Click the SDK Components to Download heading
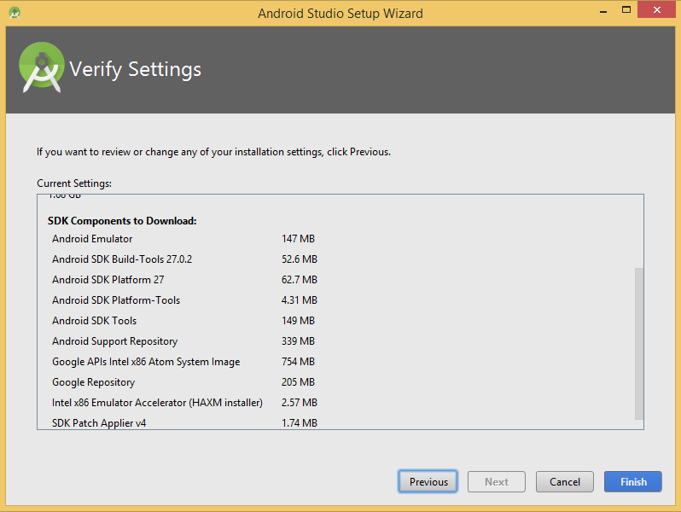Image resolution: width=681 pixels, height=512 pixels. click(x=122, y=221)
